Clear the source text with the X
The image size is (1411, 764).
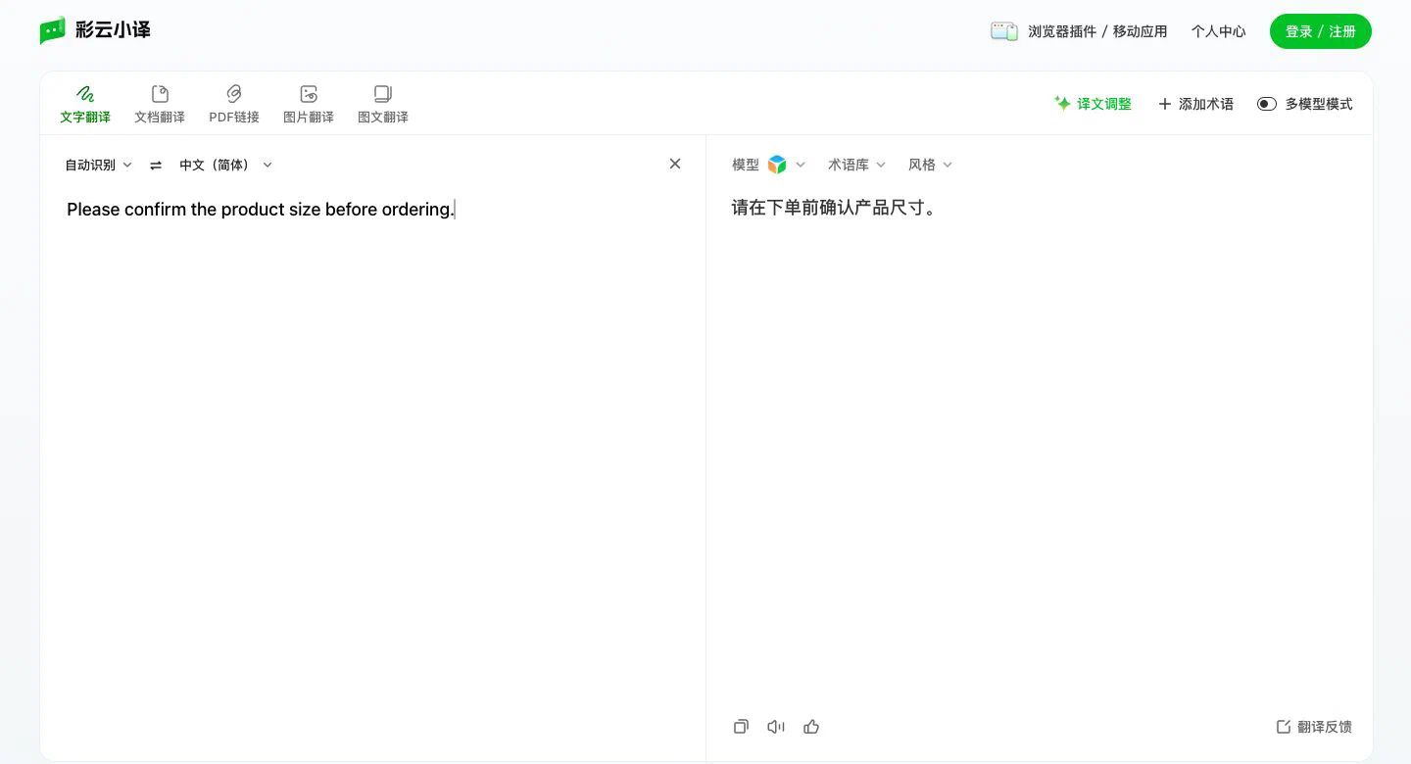pos(675,164)
